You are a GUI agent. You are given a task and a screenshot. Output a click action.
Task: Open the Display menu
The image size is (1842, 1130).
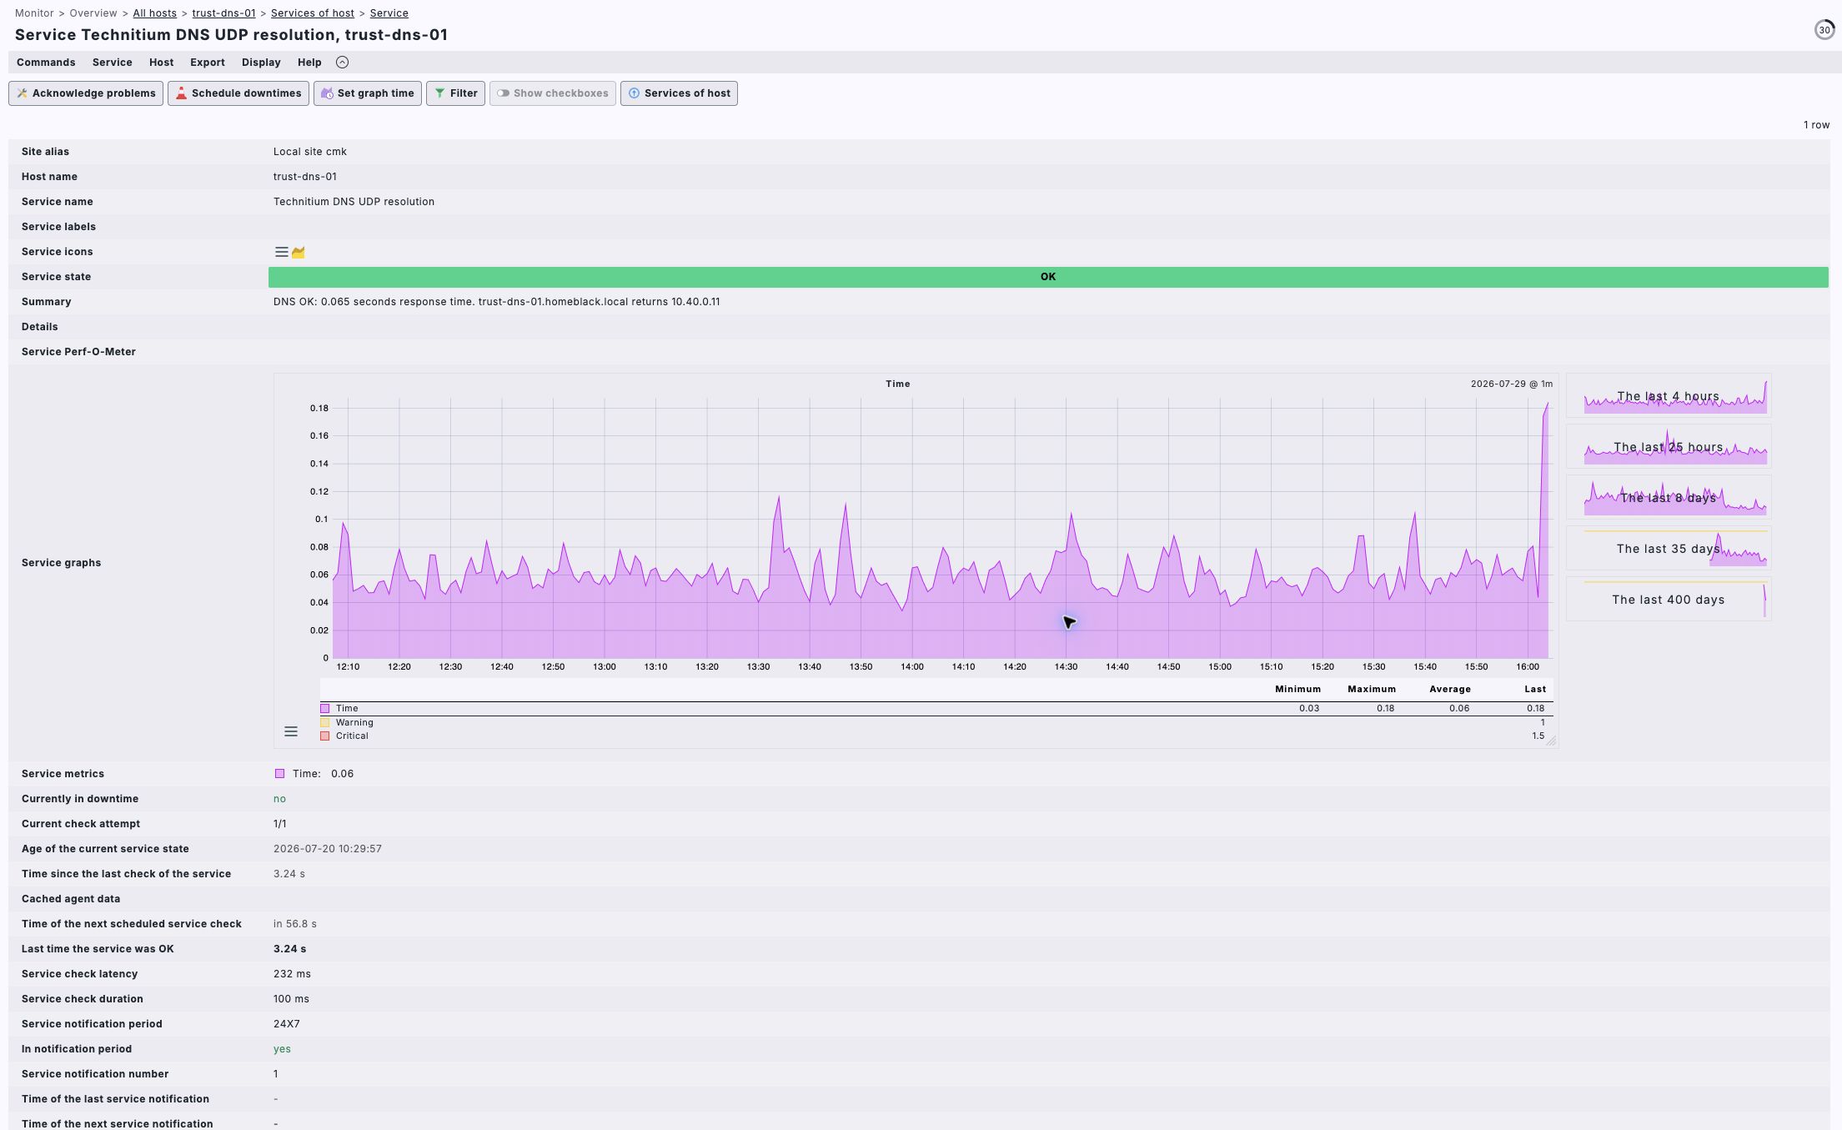click(x=261, y=63)
